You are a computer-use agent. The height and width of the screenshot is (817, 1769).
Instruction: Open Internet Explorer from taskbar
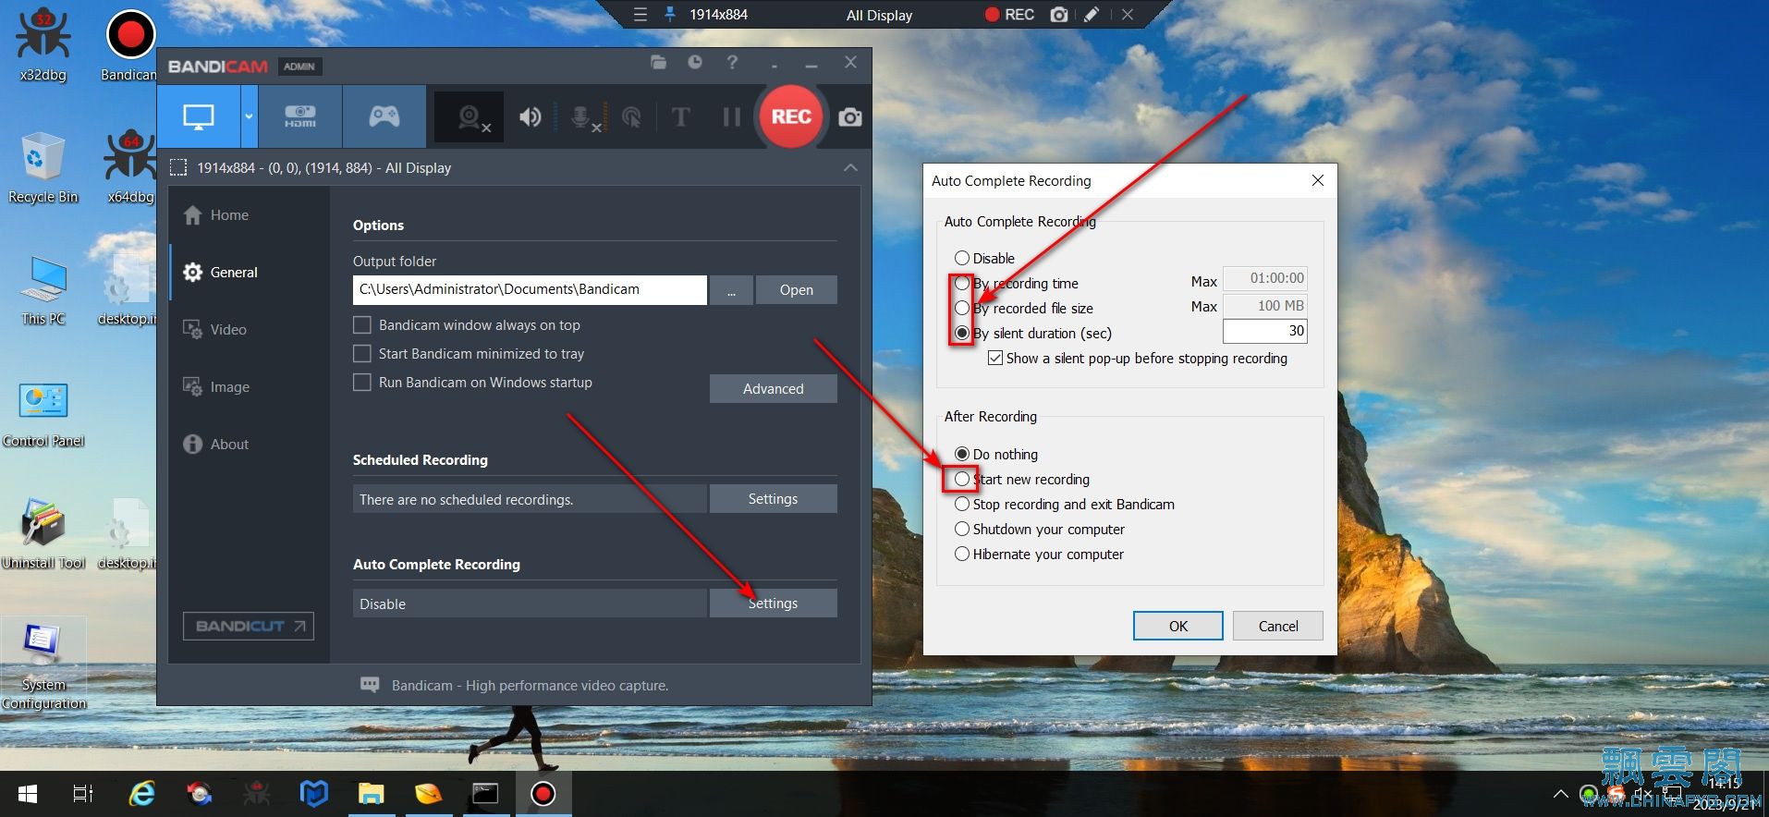[x=141, y=794]
